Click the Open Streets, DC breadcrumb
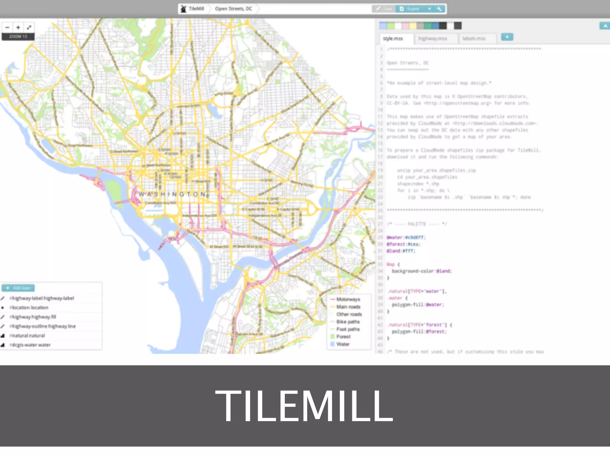 tap(234, 9)
